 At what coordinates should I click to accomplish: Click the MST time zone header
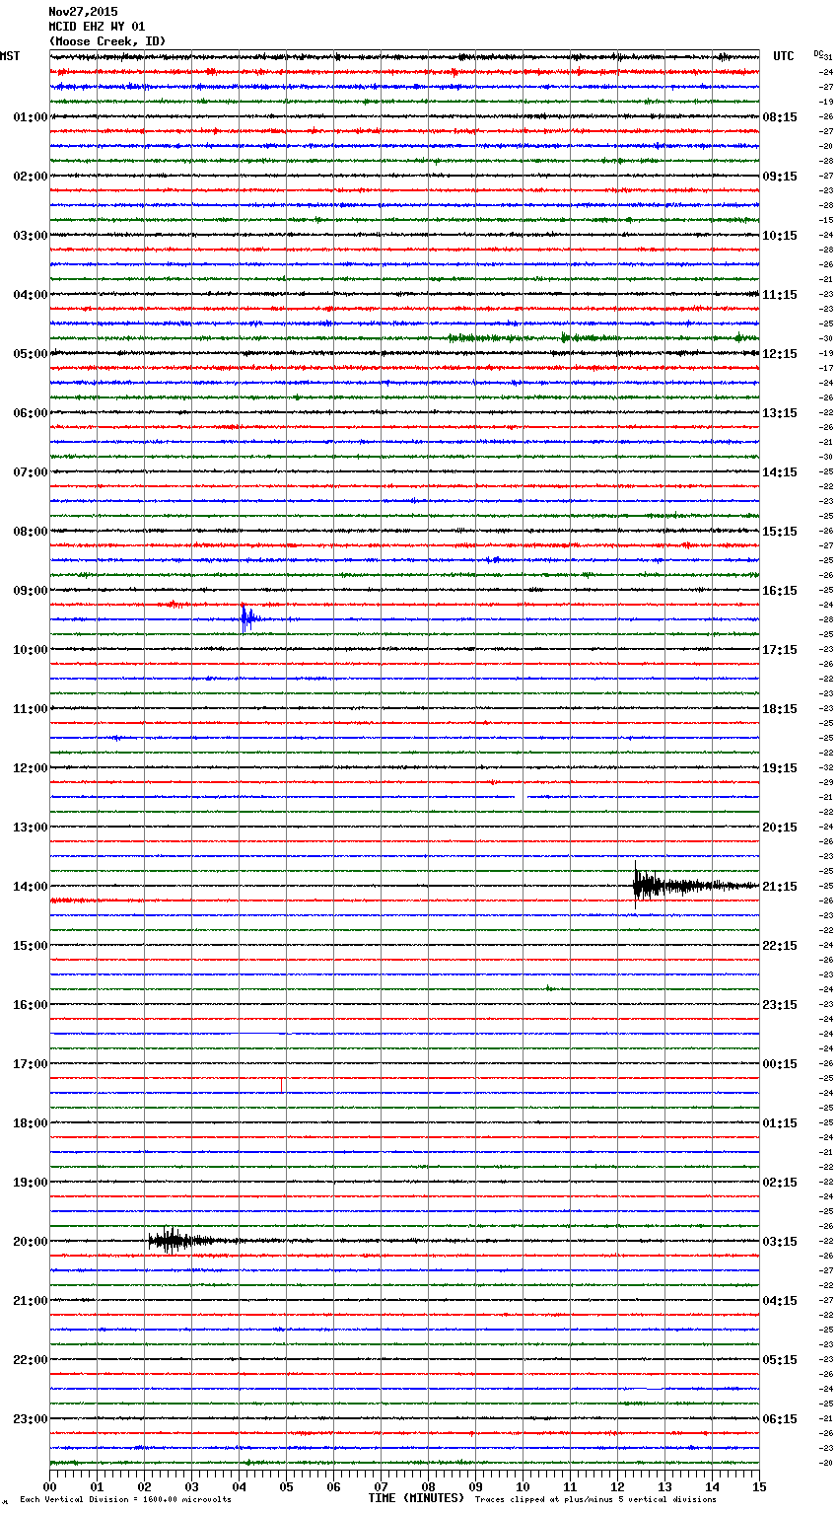(x=10, y=56)
